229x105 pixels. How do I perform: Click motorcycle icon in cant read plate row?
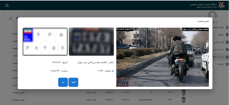click(183, 100)
